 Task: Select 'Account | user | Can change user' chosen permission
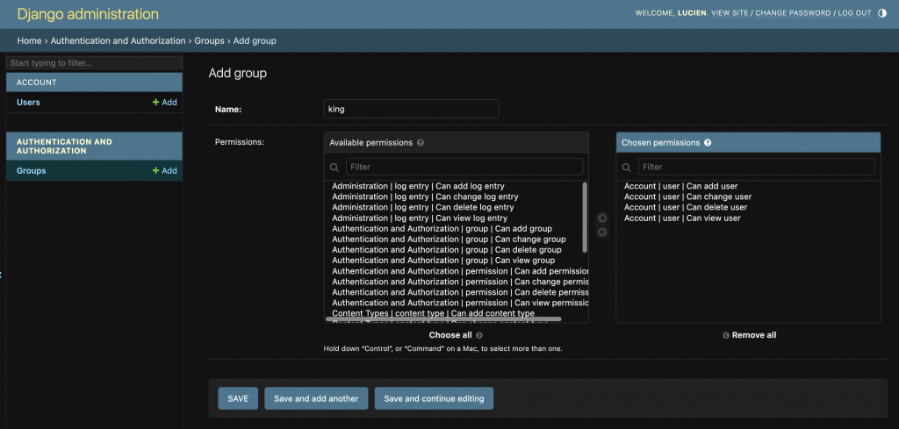tap(688, 197)
